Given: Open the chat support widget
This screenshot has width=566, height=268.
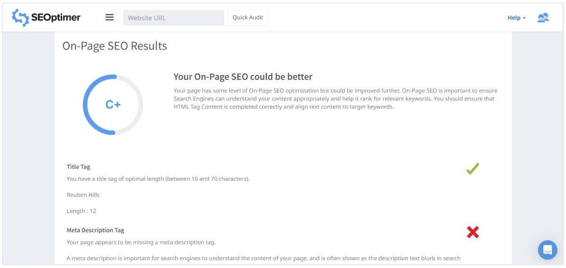Looking at the screenshot, I should tap(548, 250).
